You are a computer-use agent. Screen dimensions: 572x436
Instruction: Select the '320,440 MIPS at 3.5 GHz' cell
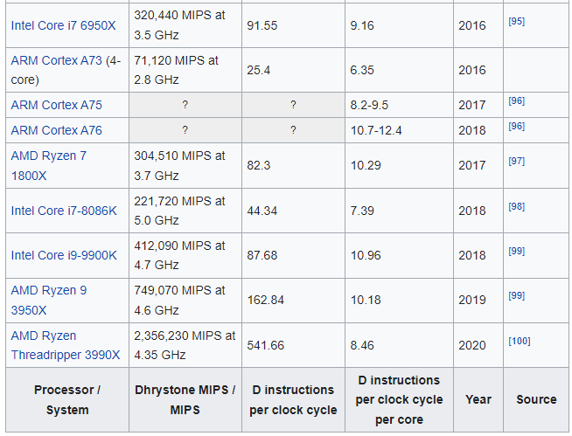[185, 25]
